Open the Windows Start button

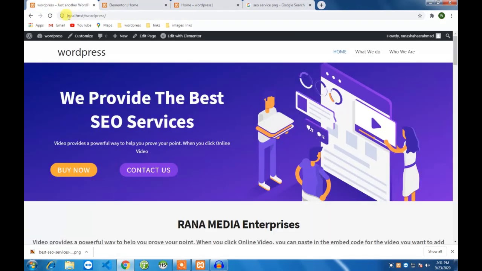(x=32, y=265)
